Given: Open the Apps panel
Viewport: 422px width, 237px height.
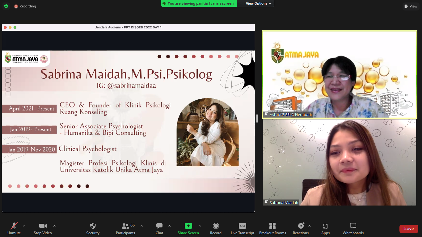Looking at the screenshot, I should [325, 228].
